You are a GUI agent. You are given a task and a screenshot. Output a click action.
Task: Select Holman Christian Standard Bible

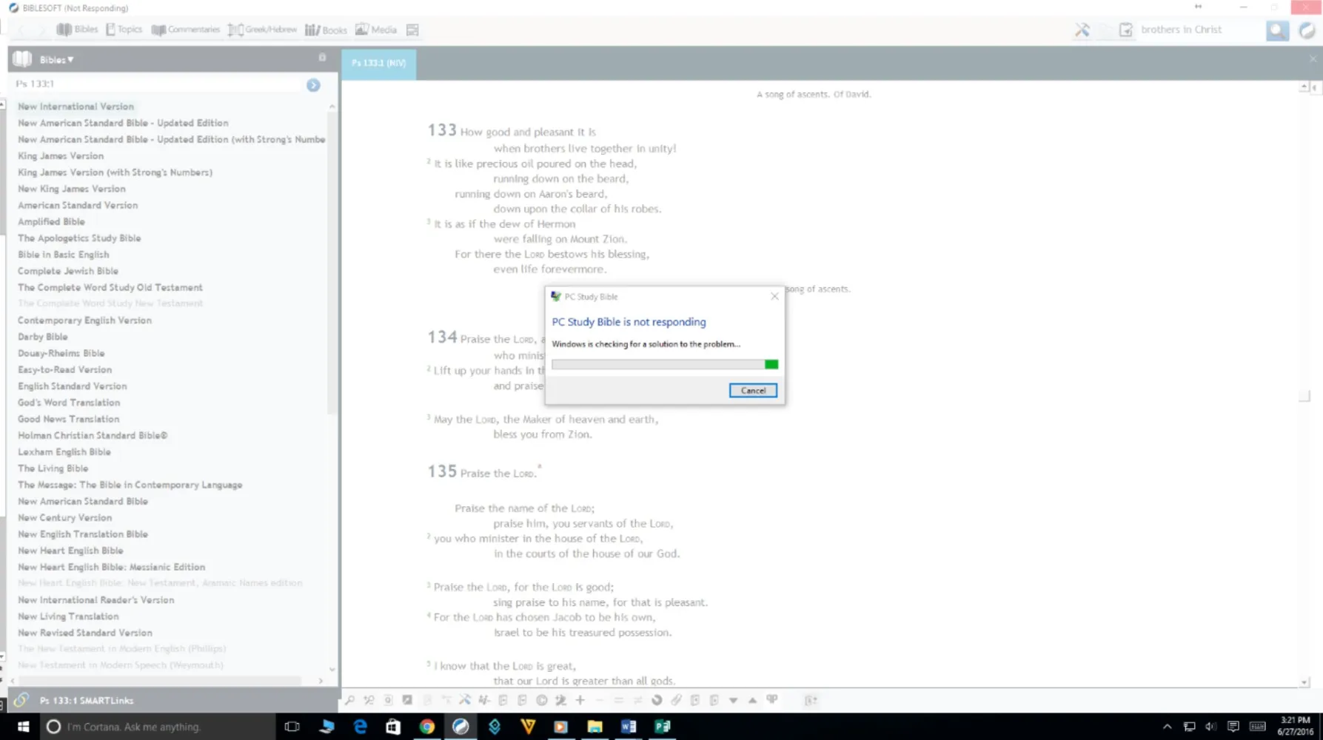click(93, 435)
